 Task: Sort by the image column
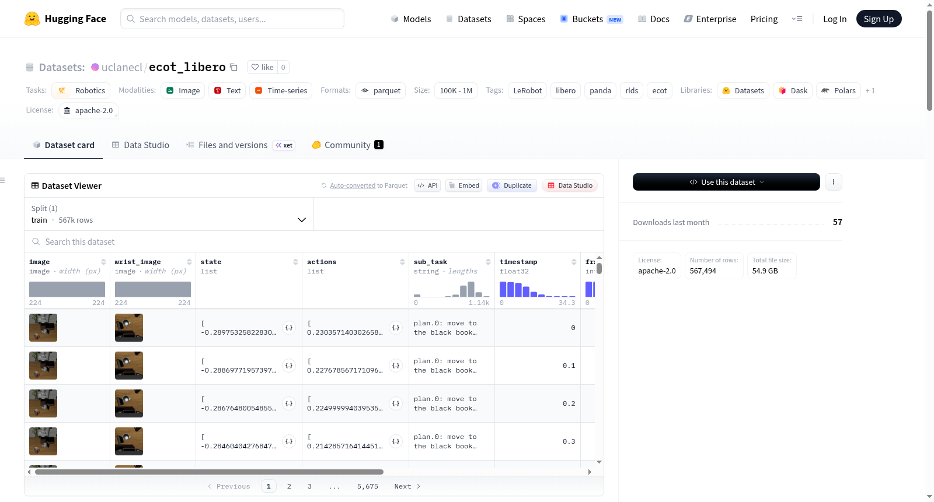[x=103, y=262]
